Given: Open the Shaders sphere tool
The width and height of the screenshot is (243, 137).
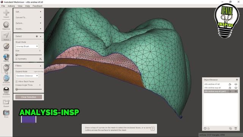Looking at the screenshot, I should 6,91.
